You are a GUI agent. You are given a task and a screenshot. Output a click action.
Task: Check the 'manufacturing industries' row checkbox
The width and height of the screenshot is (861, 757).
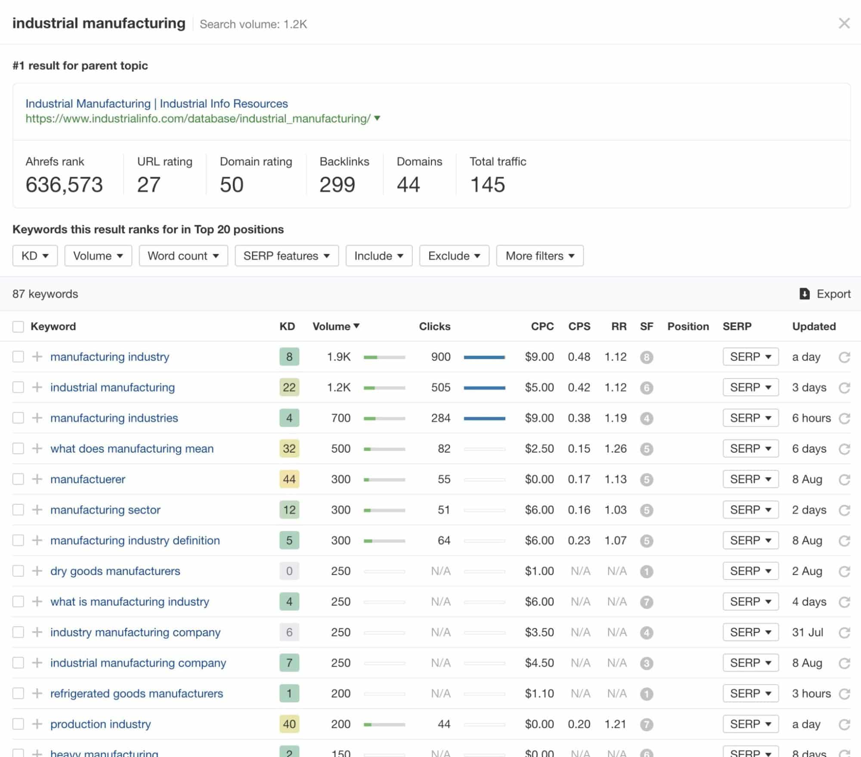click(x=18, y=418)
